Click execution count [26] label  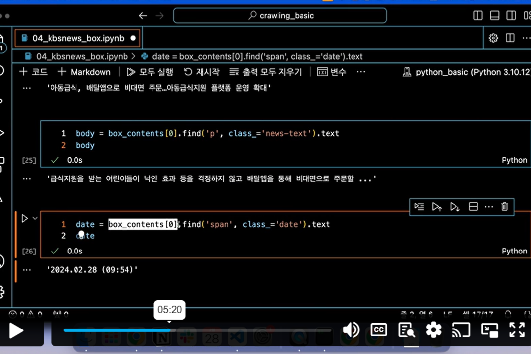tap(29, 252)
